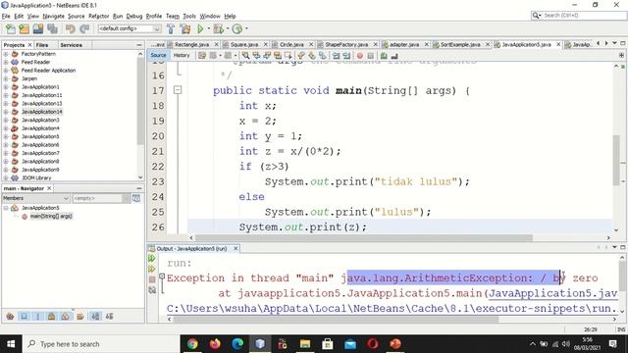The height and width of the screenshot is (353, 628).
Task: Expand the FactoryPattern project node
Action: tap(6, 54)
